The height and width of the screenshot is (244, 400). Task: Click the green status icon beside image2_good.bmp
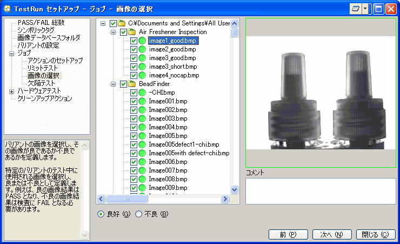coord(143,49)
